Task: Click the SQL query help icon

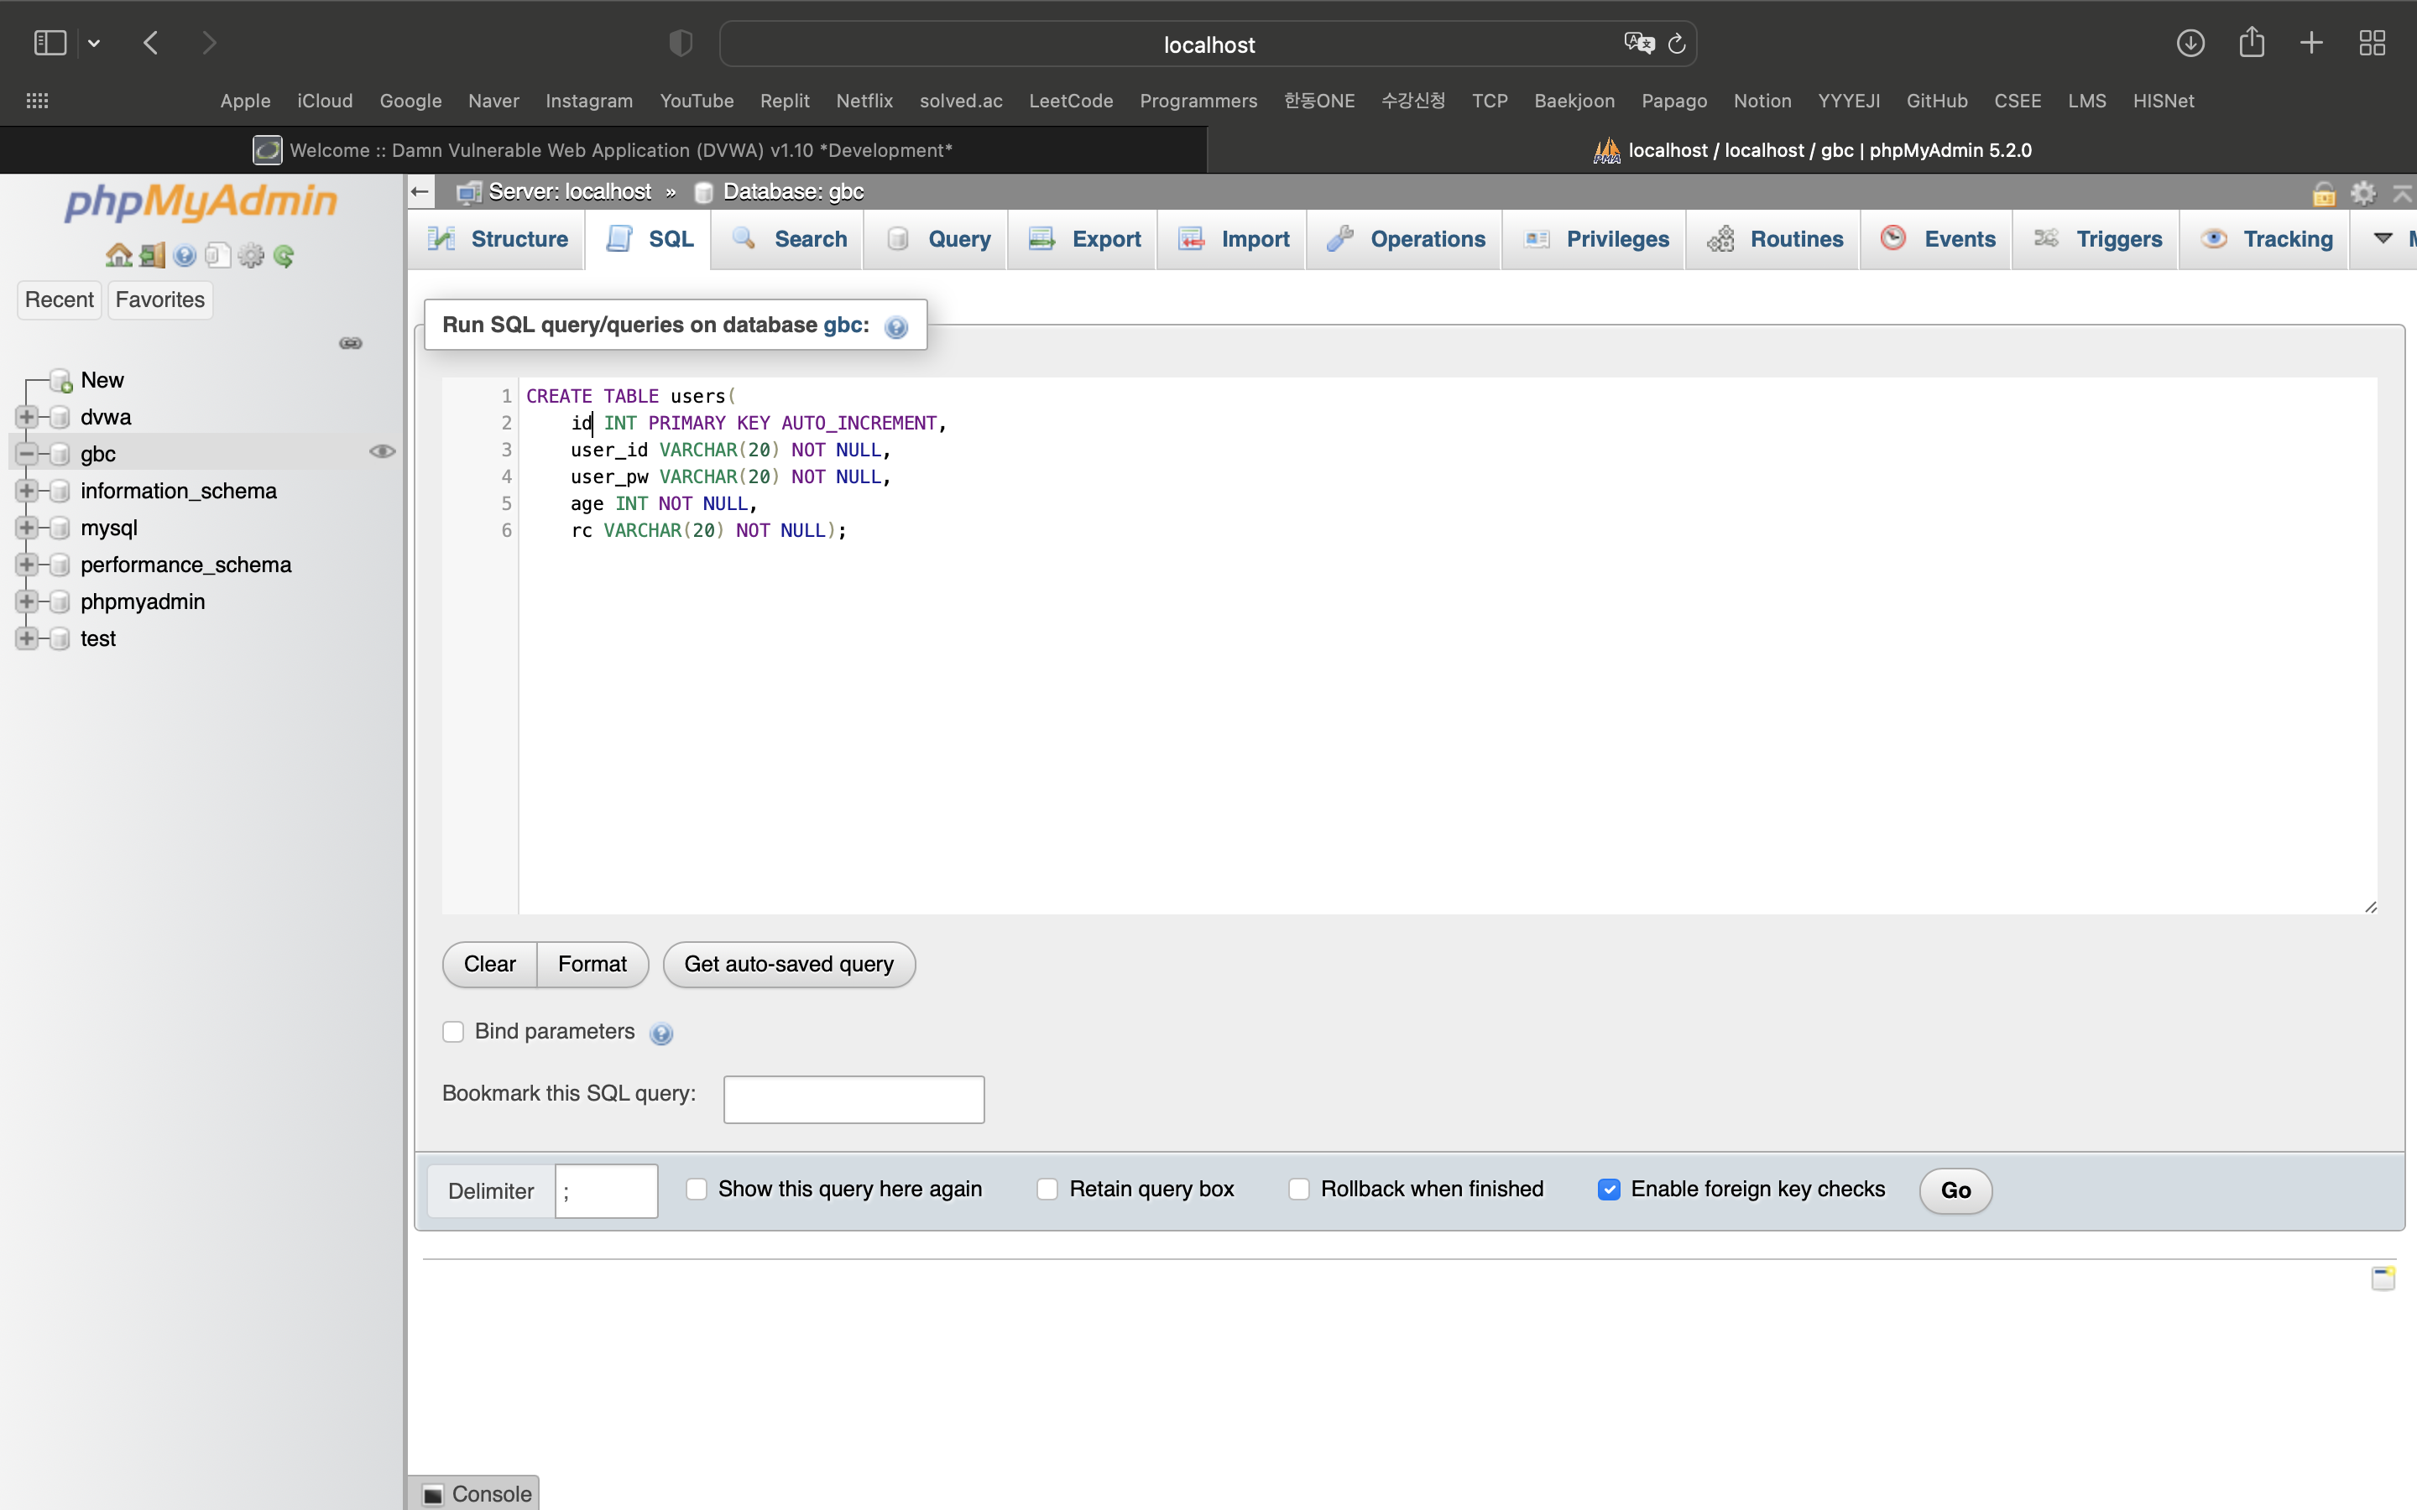Action: [x=896, y=327]
